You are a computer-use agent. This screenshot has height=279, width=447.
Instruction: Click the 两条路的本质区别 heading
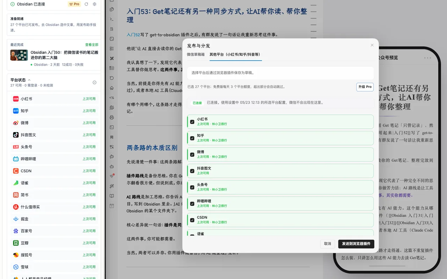(152, 148)
